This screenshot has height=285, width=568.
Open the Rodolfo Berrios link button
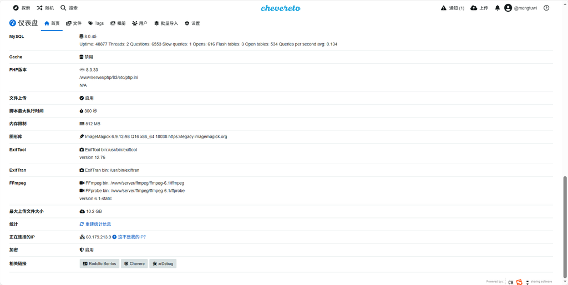point(100,263)
